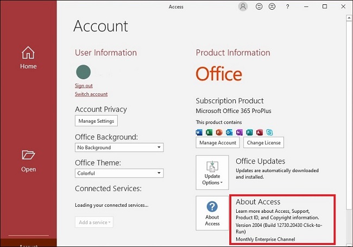
Task: Open the Add a service dropdown
Action: [x=94, y=222]
